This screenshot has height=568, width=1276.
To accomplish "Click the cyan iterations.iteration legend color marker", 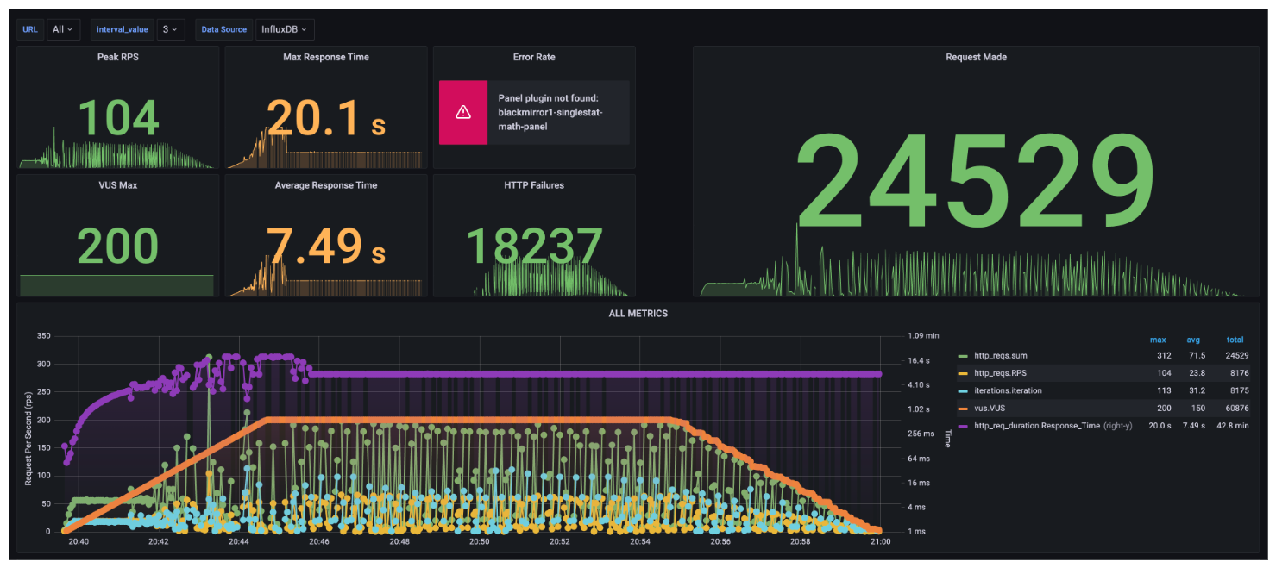I will (x=963, y=390).
